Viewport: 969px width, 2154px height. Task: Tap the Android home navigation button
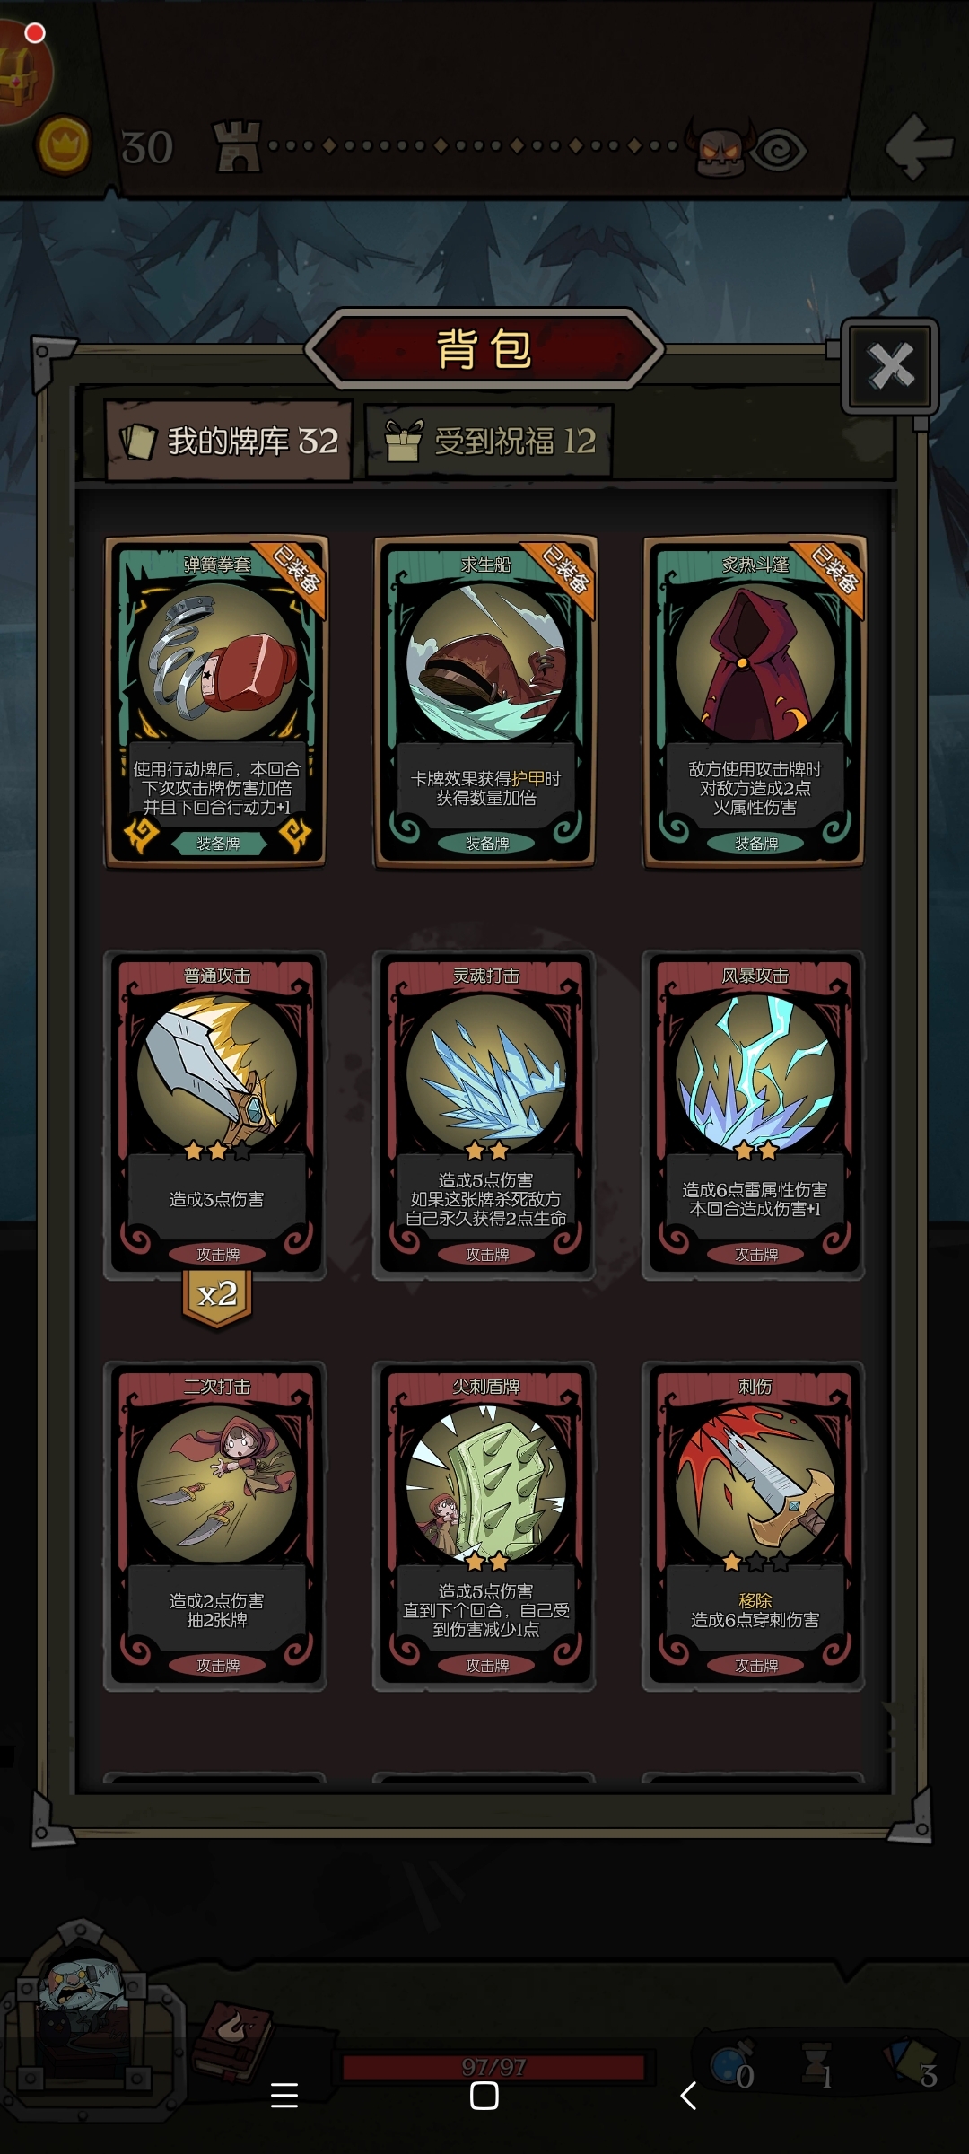pos(484,2096)
